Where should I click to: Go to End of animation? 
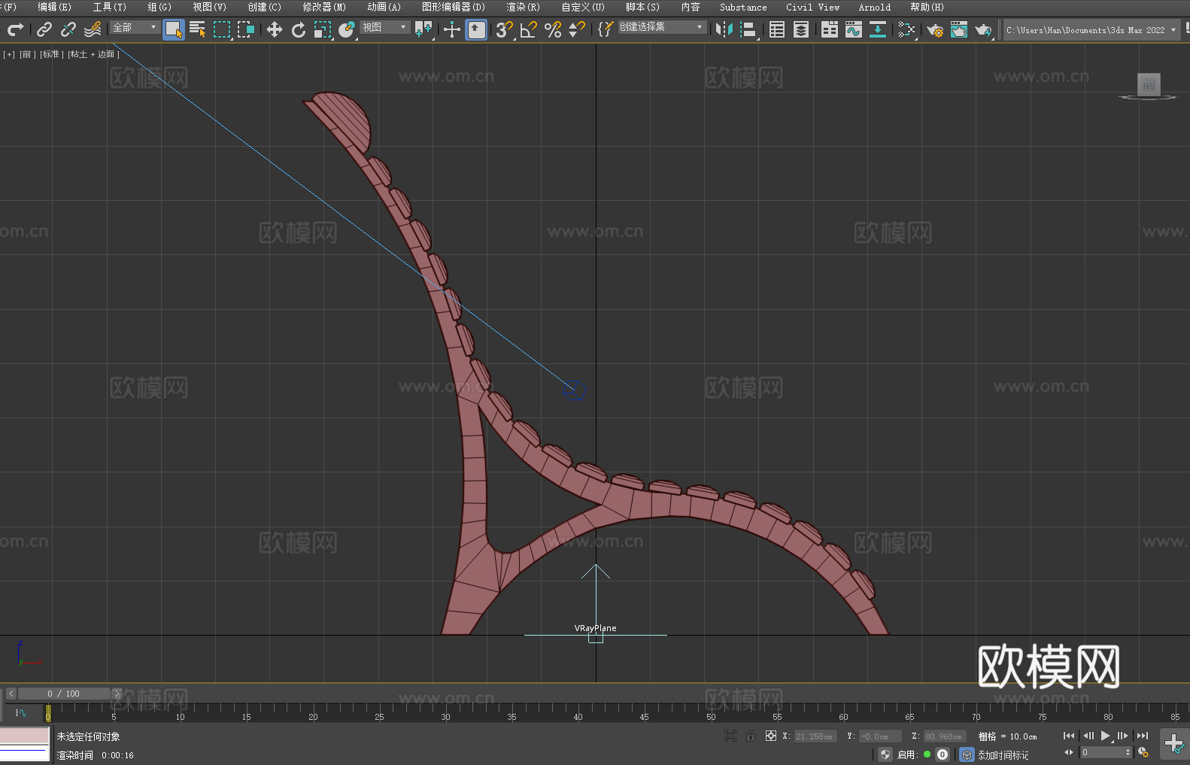tap(1143, 736)
